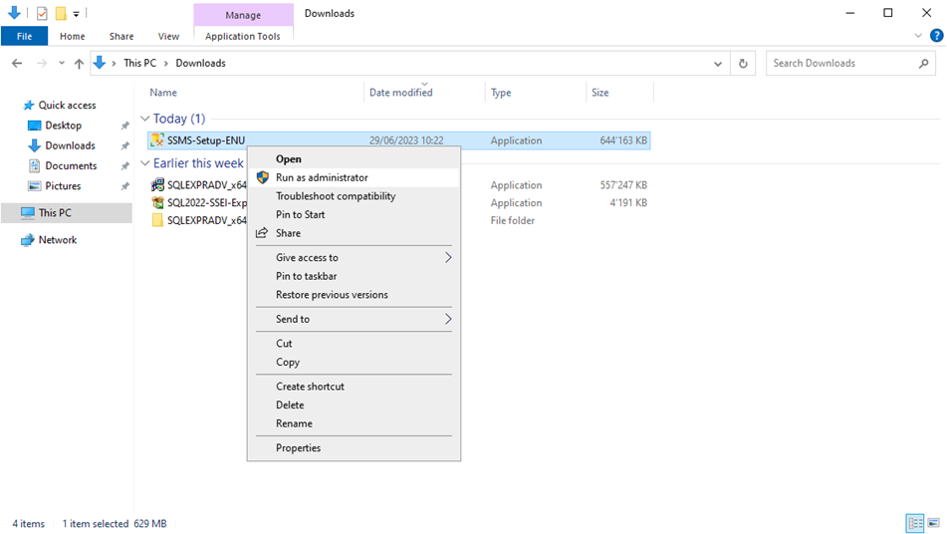Unpin Downloads using its pin icon

pyautogui.click(x=125, y=145)
